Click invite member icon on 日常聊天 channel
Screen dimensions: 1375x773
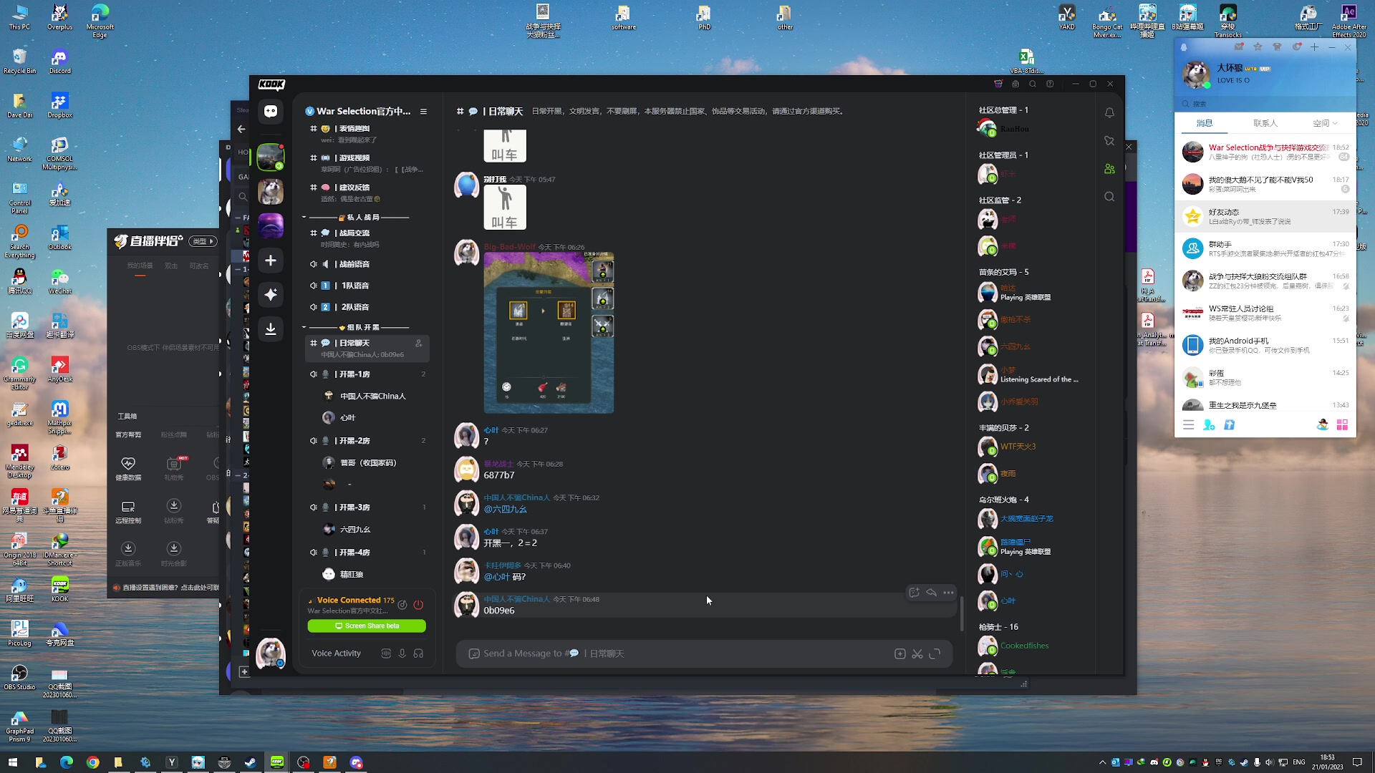coord(419,344)
